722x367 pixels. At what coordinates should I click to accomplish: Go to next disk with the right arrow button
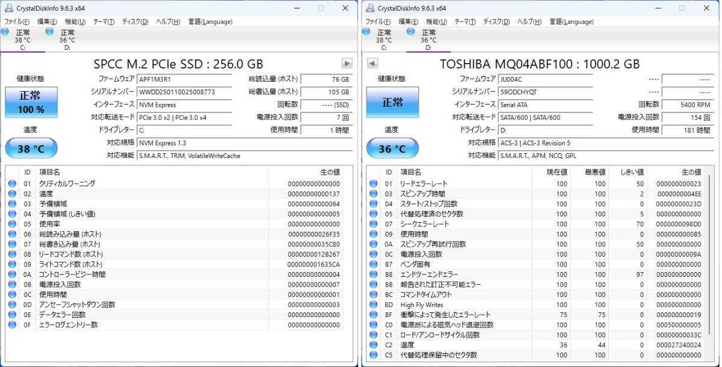(347, 63)
